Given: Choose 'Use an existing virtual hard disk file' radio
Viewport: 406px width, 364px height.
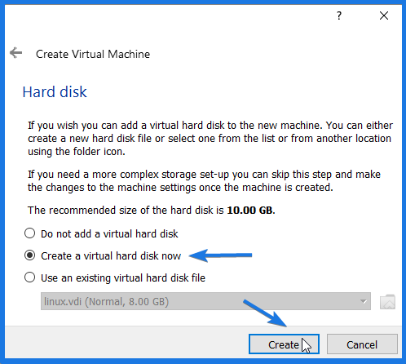Looking at the screenshot, I should click(x=29, y=277).
